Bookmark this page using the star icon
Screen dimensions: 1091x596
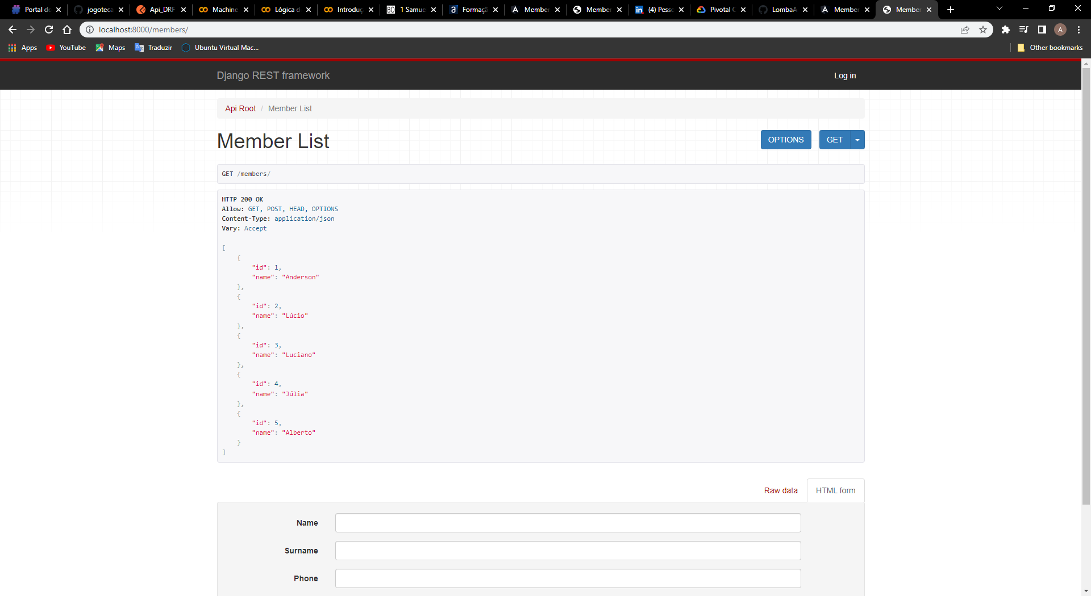pos(983,30)
